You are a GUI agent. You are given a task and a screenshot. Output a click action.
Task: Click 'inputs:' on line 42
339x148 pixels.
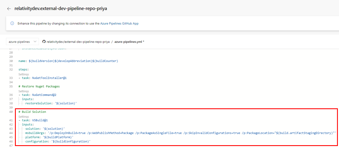point(28,124)
